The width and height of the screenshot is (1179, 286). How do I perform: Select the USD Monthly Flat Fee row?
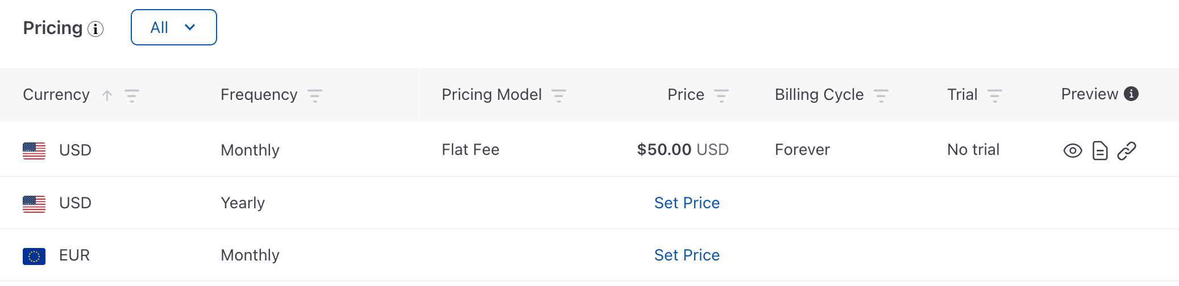pos(470,150)
